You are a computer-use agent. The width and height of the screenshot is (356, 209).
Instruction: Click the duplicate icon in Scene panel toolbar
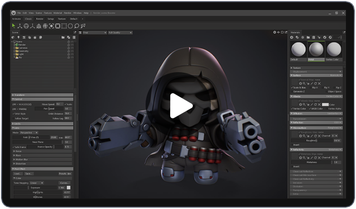pos(68,38)
